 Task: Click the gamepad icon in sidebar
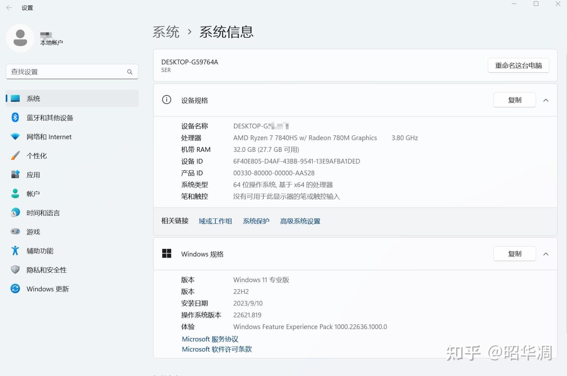coord(15,232)
